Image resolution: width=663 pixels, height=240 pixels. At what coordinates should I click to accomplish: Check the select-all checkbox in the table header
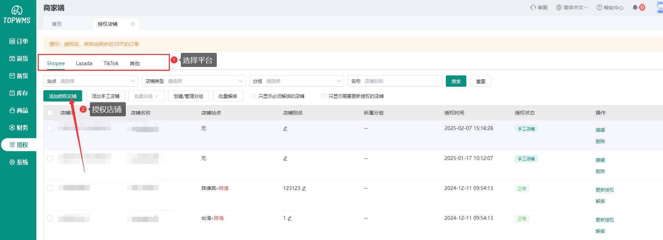click(50, 113)
